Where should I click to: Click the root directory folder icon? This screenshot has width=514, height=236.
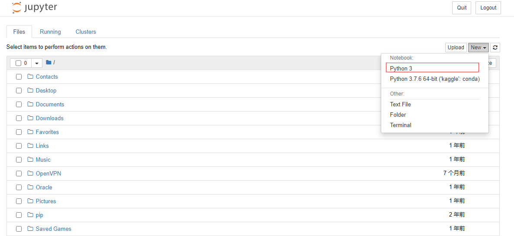(x=48, y=63)
